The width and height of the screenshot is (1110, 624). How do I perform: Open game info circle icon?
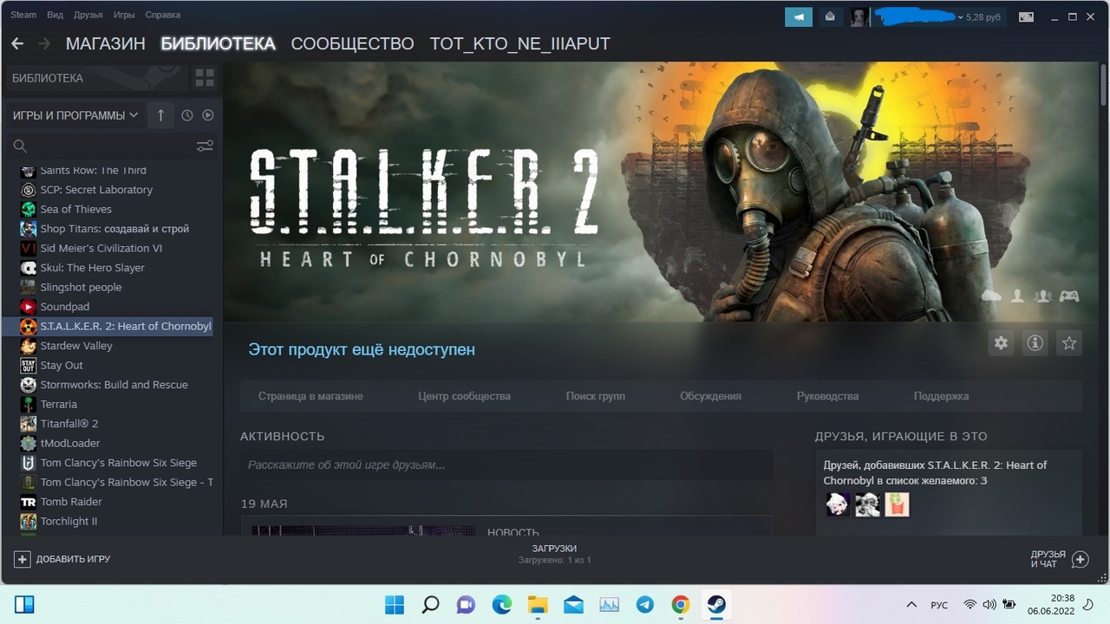[x=1035, y=343]
